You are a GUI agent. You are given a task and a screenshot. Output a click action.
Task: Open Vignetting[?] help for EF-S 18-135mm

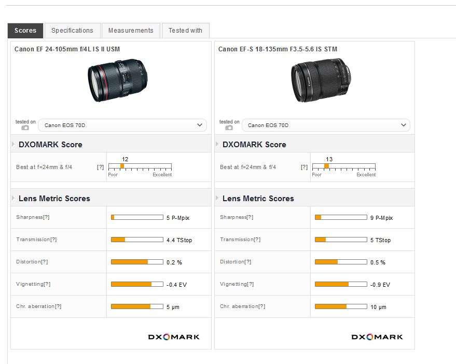tap(251, 284)
